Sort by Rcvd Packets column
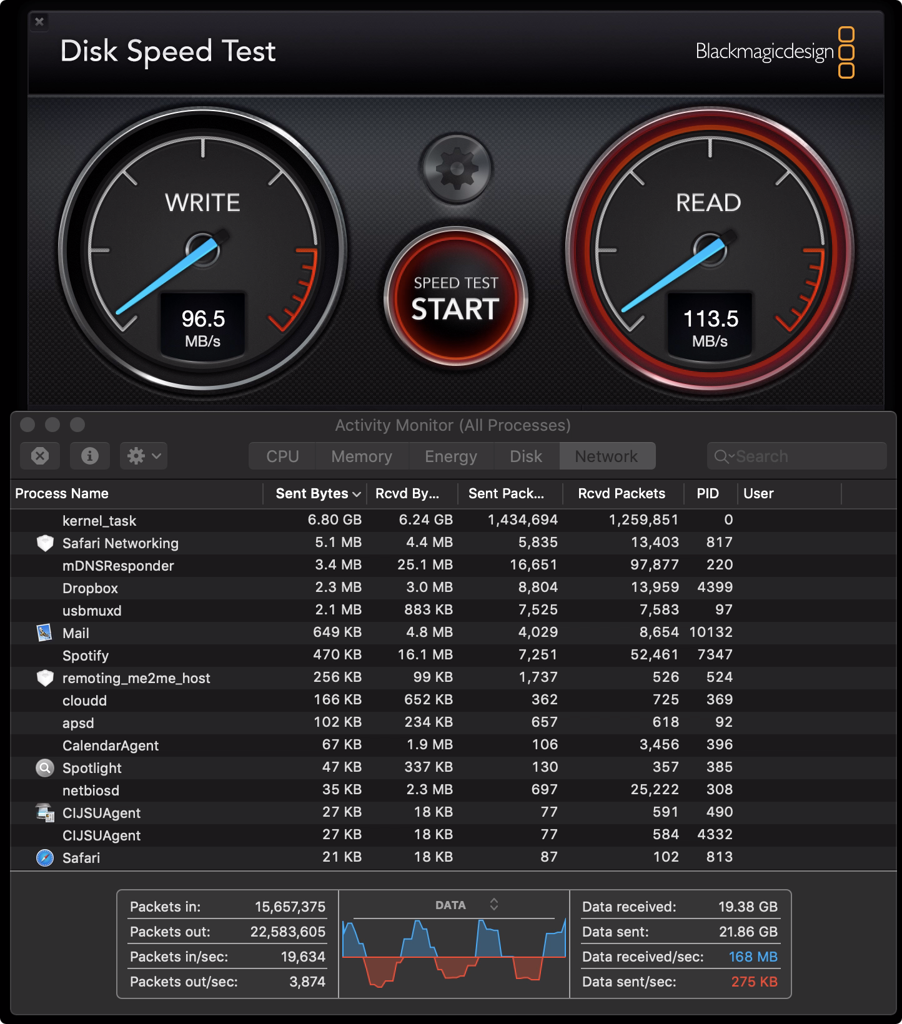Image resolution: width=902 pixels, height=1024 pixels. [623, 493]
